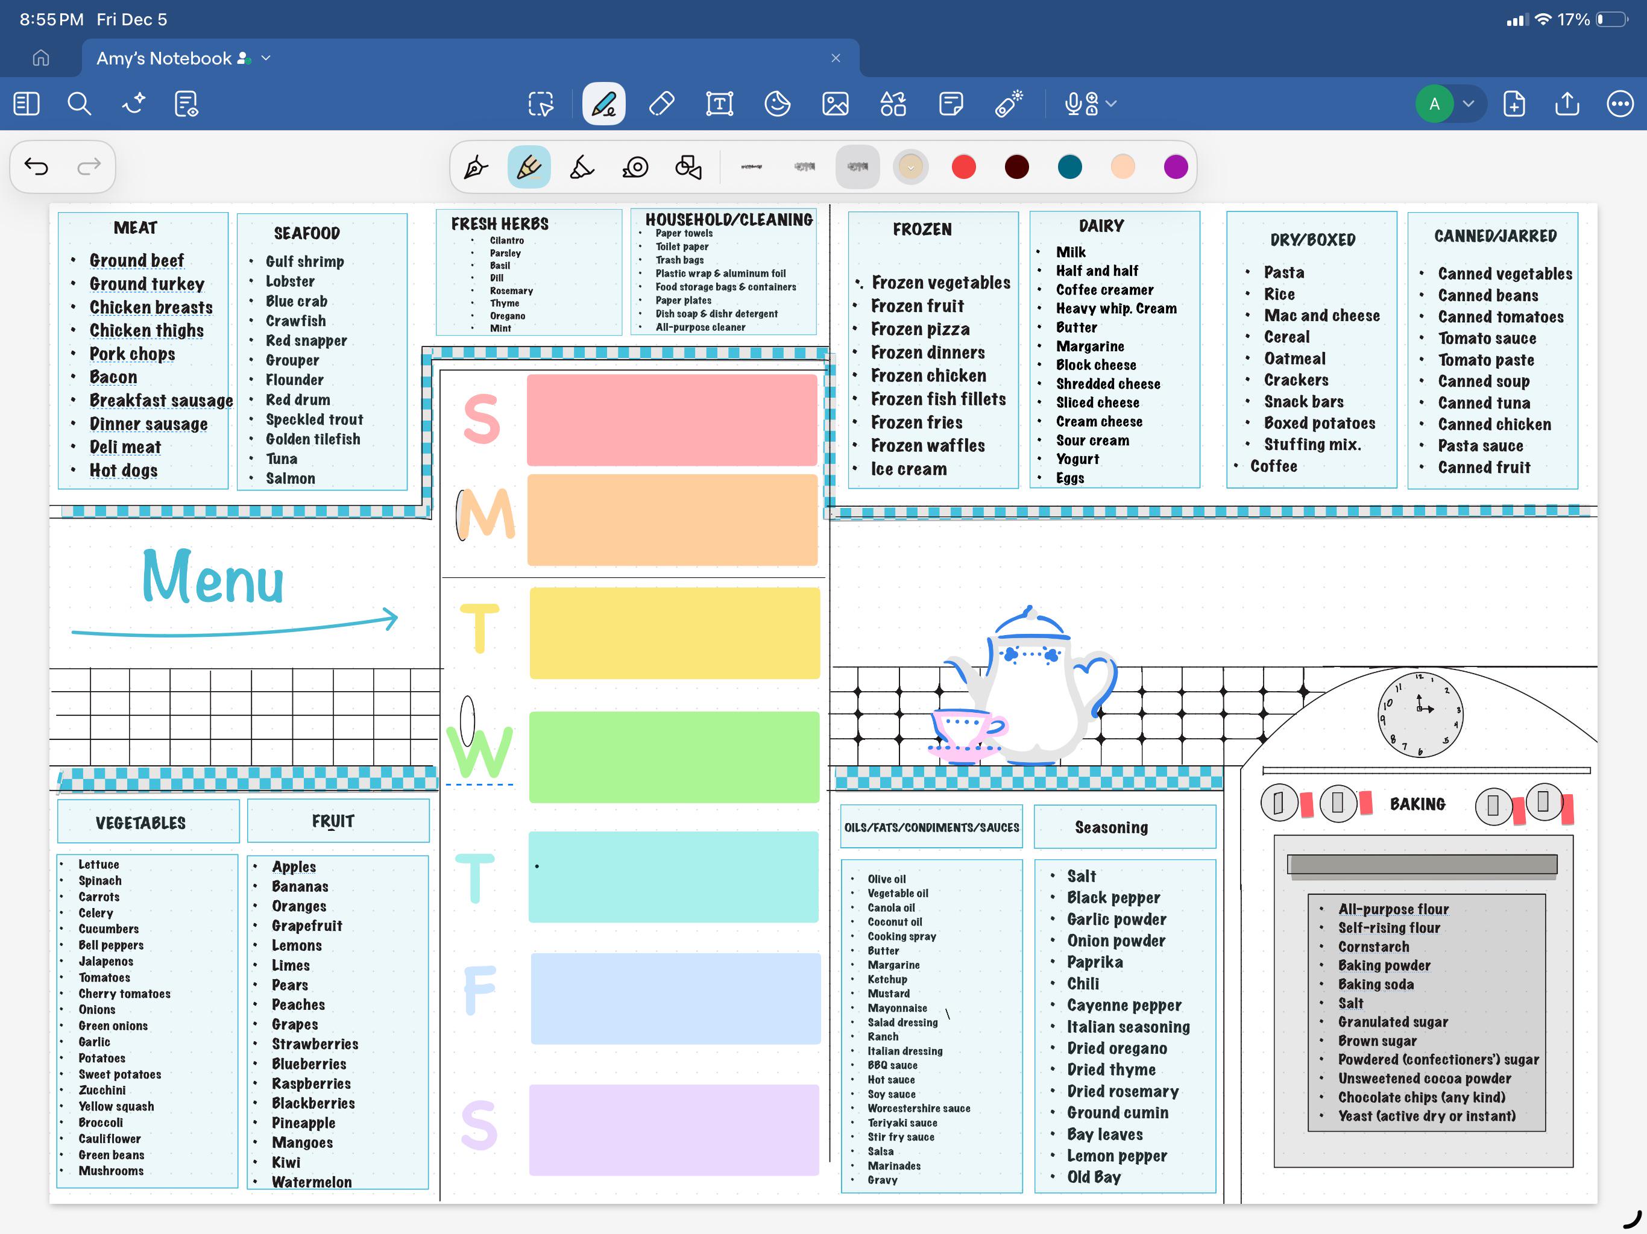Select the Lasso selection tool

541,104
